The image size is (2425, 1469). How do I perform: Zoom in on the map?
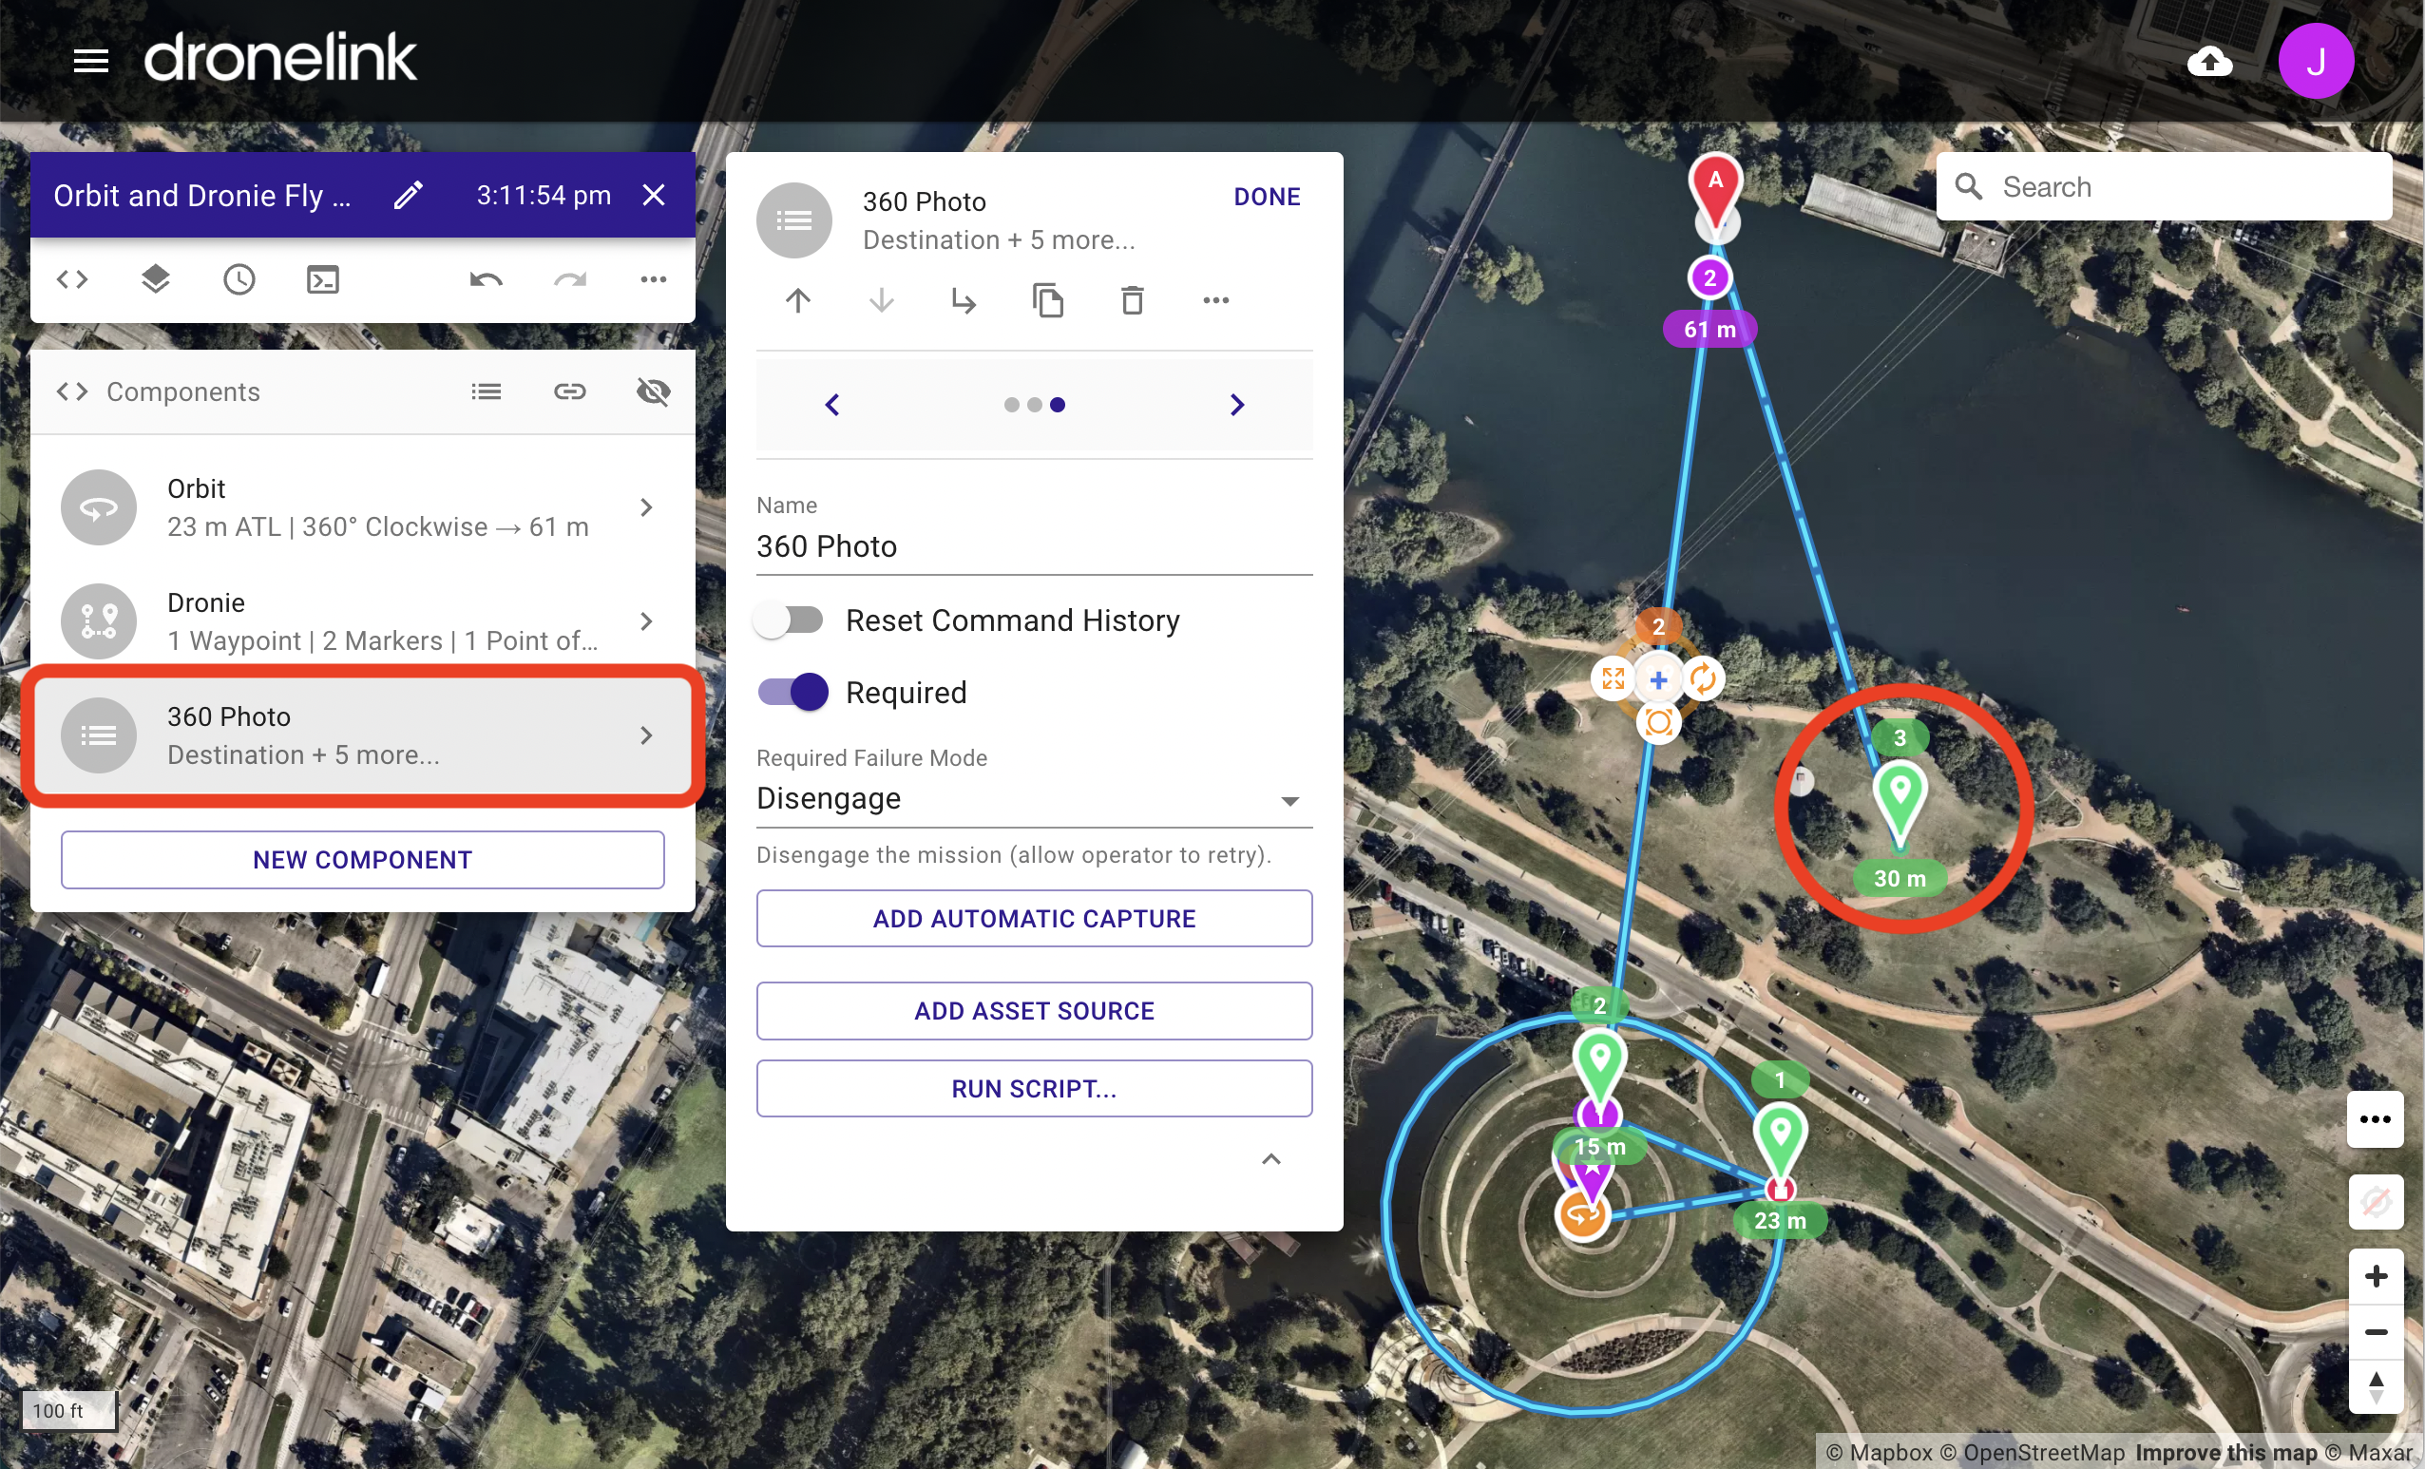click(x=2375, y=1277)
